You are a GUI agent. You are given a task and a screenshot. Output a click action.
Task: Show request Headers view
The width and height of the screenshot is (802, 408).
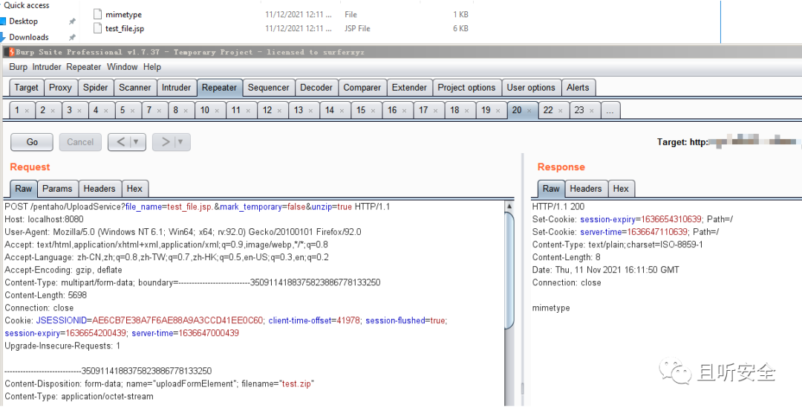[100, 188]
